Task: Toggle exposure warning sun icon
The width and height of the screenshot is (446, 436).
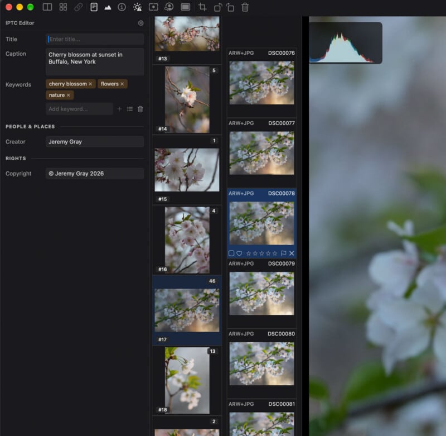Action: (138, 7)
